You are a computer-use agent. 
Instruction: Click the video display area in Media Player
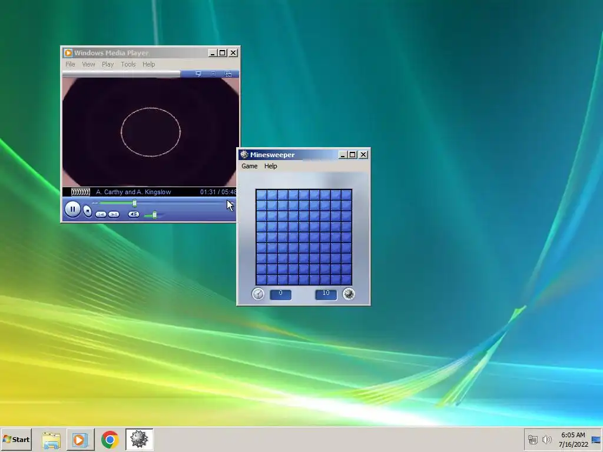(151, 132)
